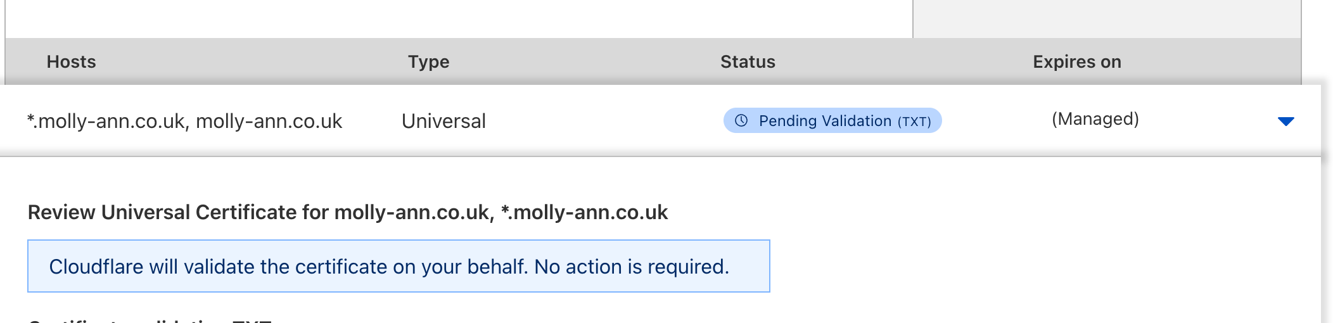Click the Pending Validation status badge text
1333x323 pixels.
825,121
